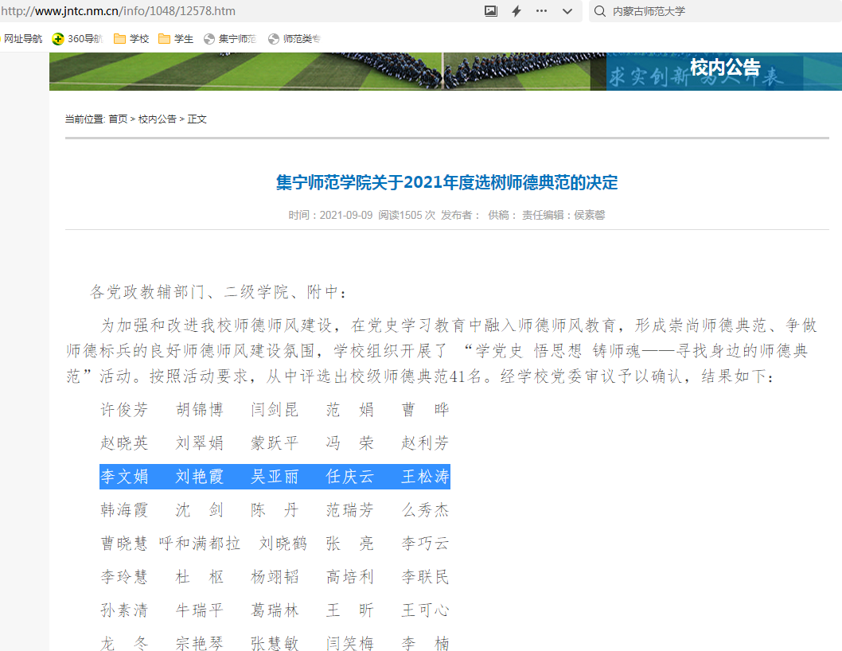This screenshot has height=651, width=842.
Task: Click the 校内公告 banner heading
Action: (x=724, y=68)
